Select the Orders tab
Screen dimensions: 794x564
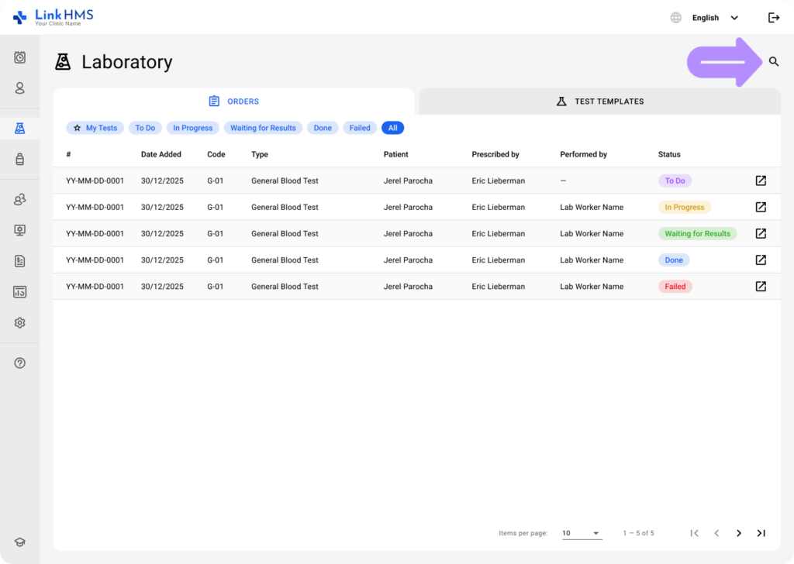pyautogui.click(x=234, y=101)
